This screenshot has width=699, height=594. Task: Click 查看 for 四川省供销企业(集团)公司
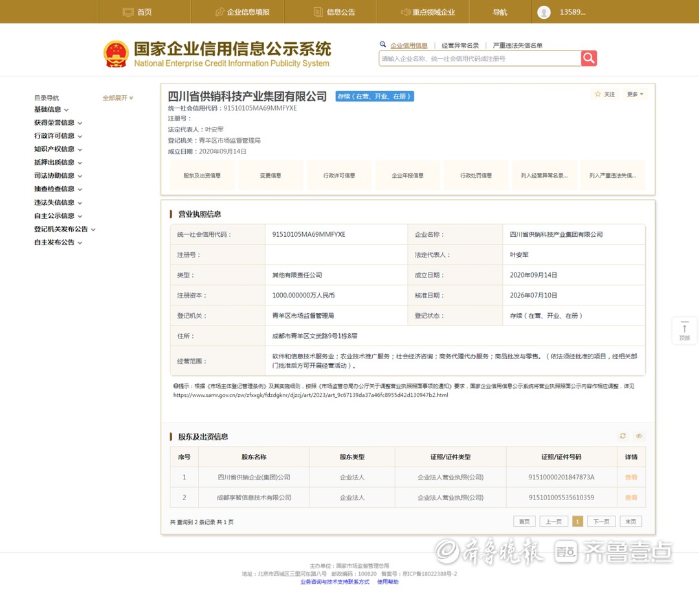(631, 478)
